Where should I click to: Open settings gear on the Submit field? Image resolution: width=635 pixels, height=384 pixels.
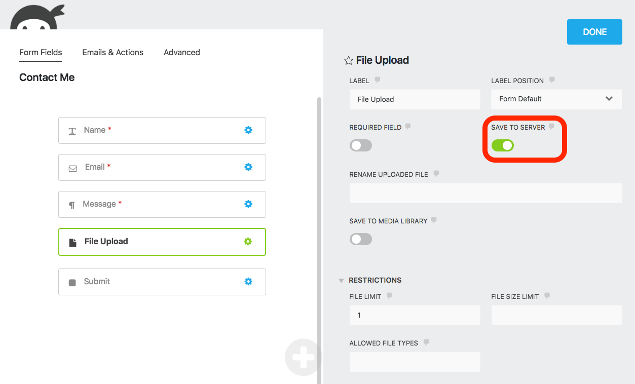pos(248,282)
